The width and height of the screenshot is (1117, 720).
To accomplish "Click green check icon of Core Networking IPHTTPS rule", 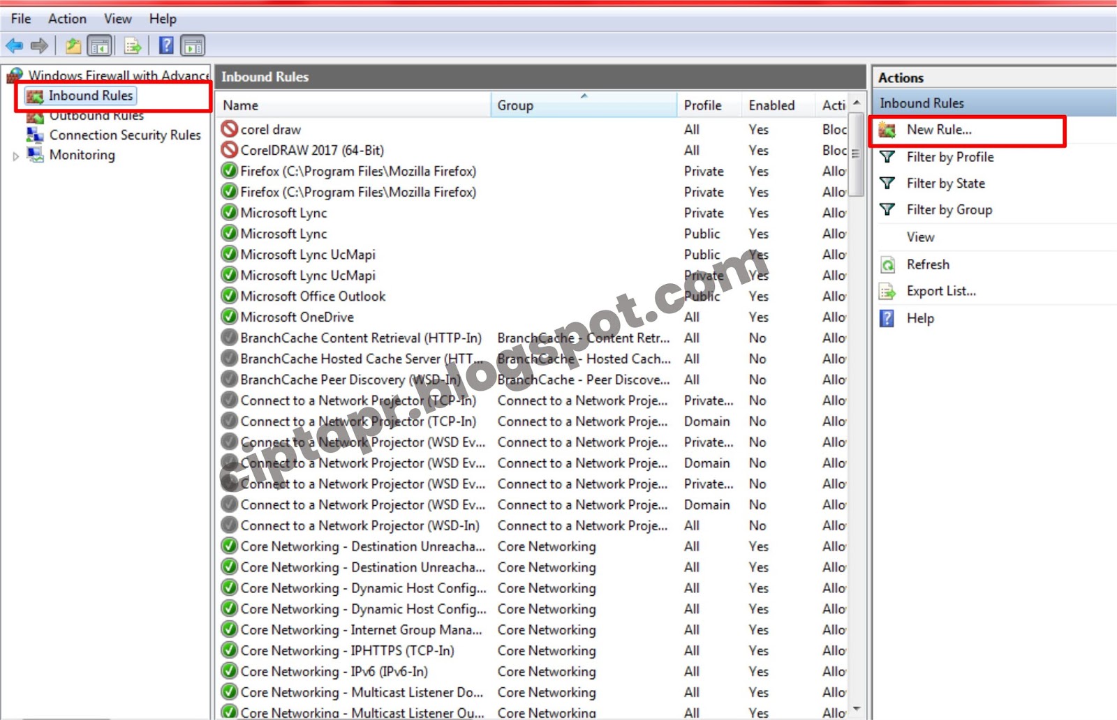I will point(229,650).
